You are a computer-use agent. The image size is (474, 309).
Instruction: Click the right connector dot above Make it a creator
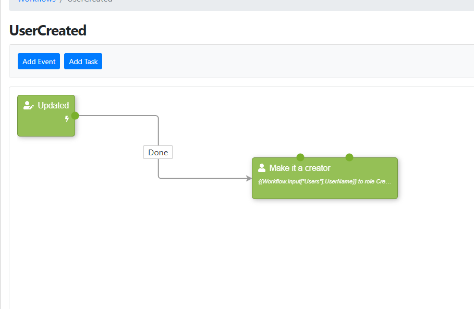tap(349, 156)
